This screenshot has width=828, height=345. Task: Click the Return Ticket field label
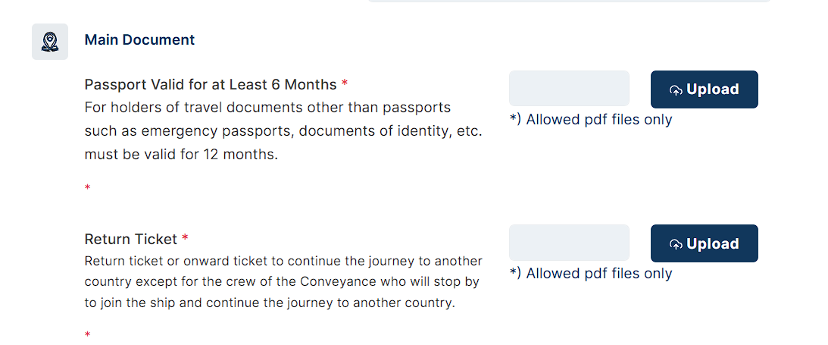click(131, 240)
